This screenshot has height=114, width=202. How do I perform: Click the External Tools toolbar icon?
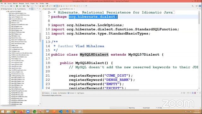click(28, 6)
